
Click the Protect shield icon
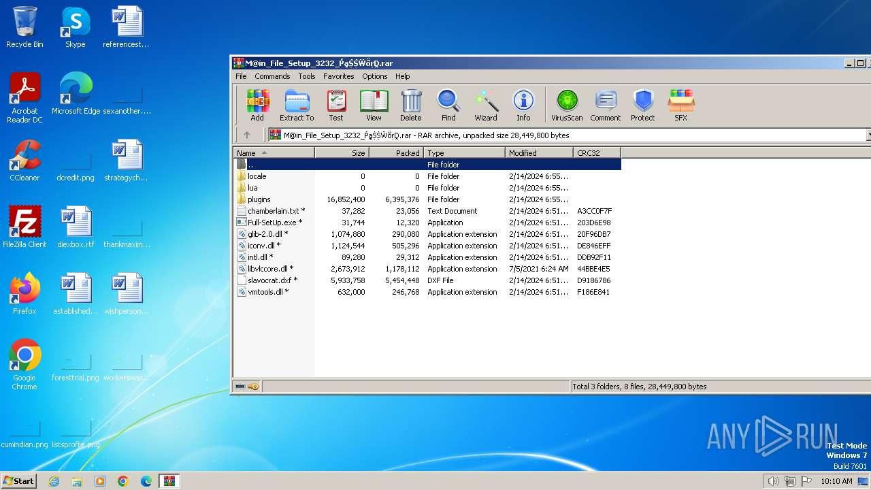pyautogui.click(x=642, y=105)
